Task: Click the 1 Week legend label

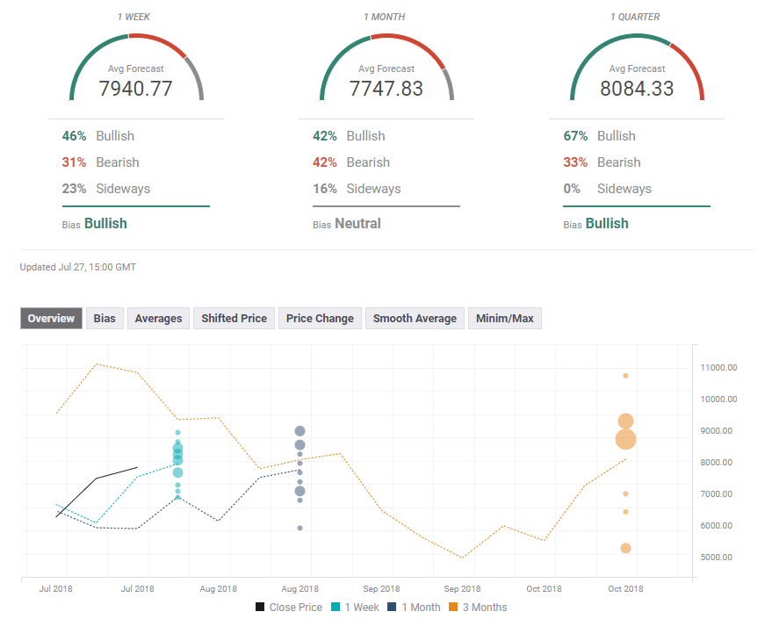Action: click(362, 608)
